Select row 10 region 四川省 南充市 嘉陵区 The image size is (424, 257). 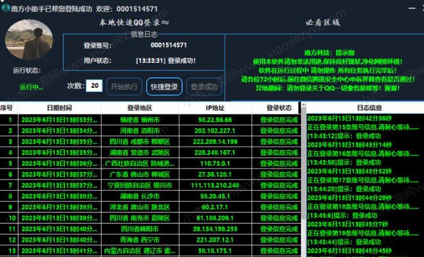pyautogui.click(x=140, y=218)
